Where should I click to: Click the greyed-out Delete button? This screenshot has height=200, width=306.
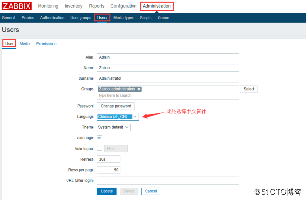pyautogui.click(x=129, y=191)
